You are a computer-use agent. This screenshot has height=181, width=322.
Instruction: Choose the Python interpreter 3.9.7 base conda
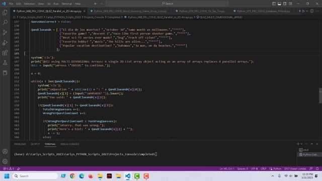(x=295, y=169)
